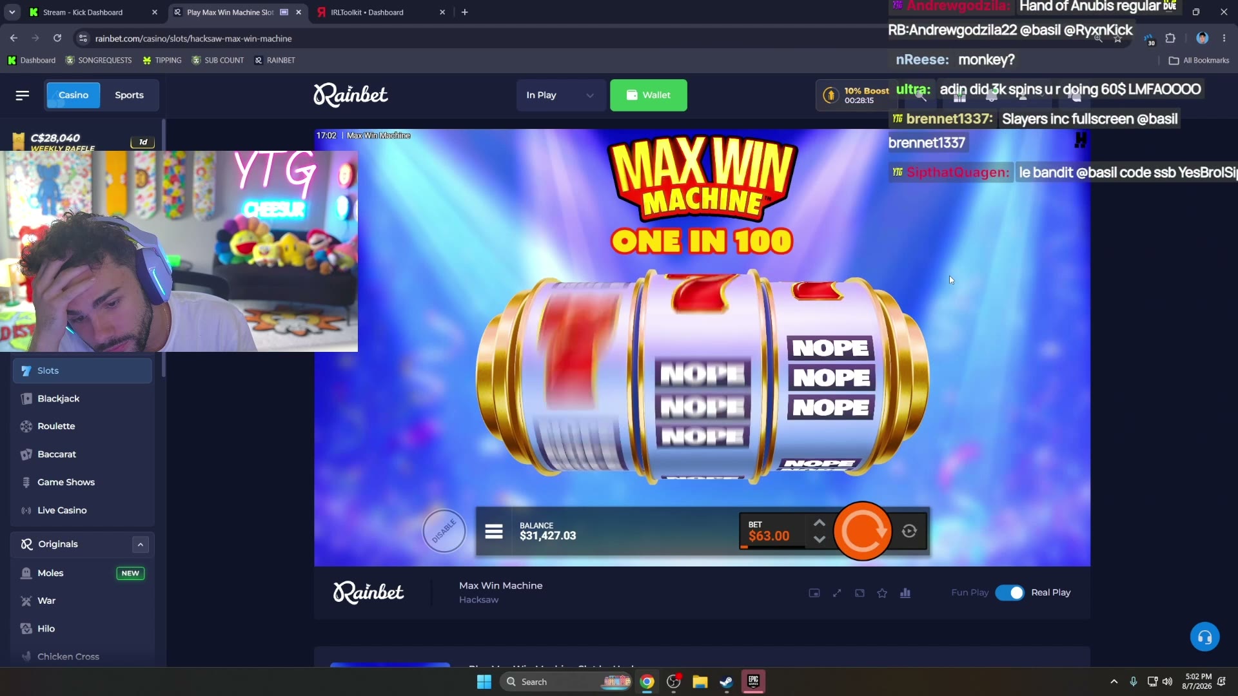Toggle between Fun Play and Real Play
Image resolution: width=1238 pixels, height=696 pixels.
click(1009, 593)
